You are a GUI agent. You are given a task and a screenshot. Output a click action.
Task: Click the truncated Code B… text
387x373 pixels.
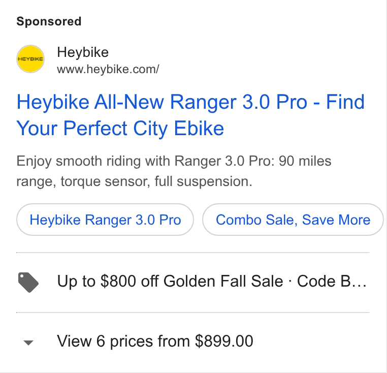click(332, 282)
